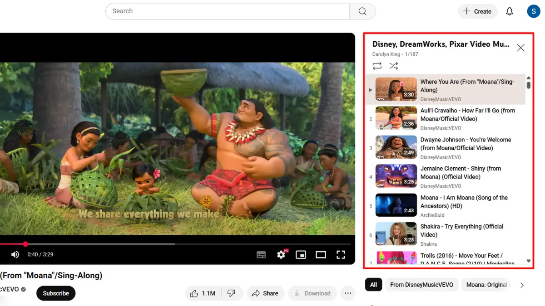
Task: Toggle theater mode
Action: coord(321,255)
